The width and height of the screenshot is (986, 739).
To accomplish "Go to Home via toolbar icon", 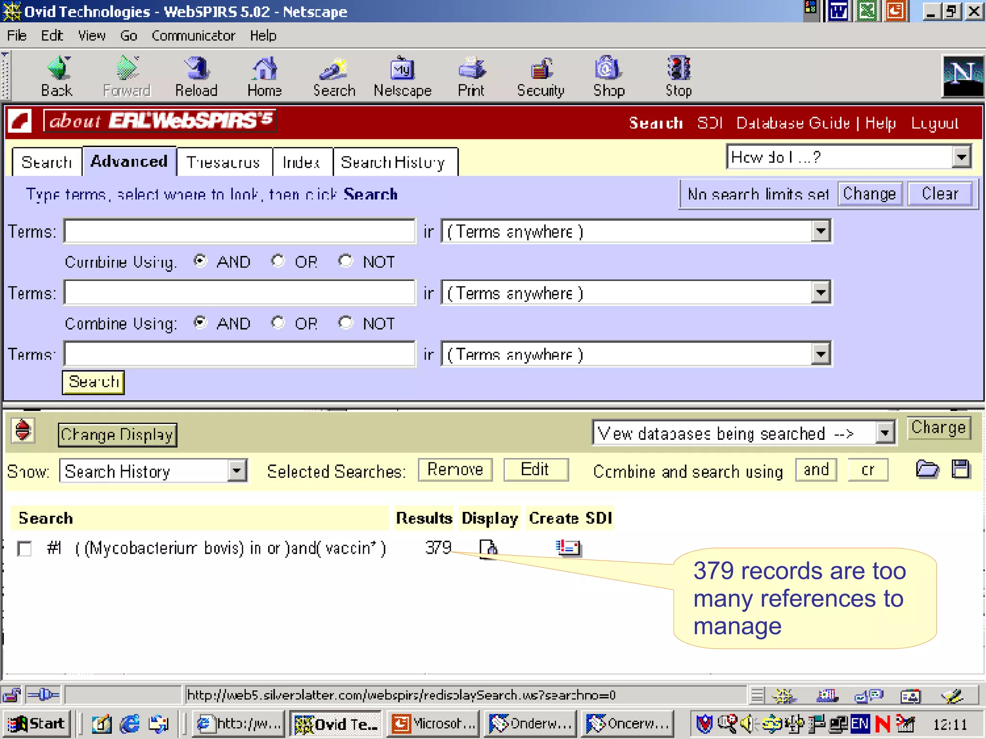I will click(264, 77).
